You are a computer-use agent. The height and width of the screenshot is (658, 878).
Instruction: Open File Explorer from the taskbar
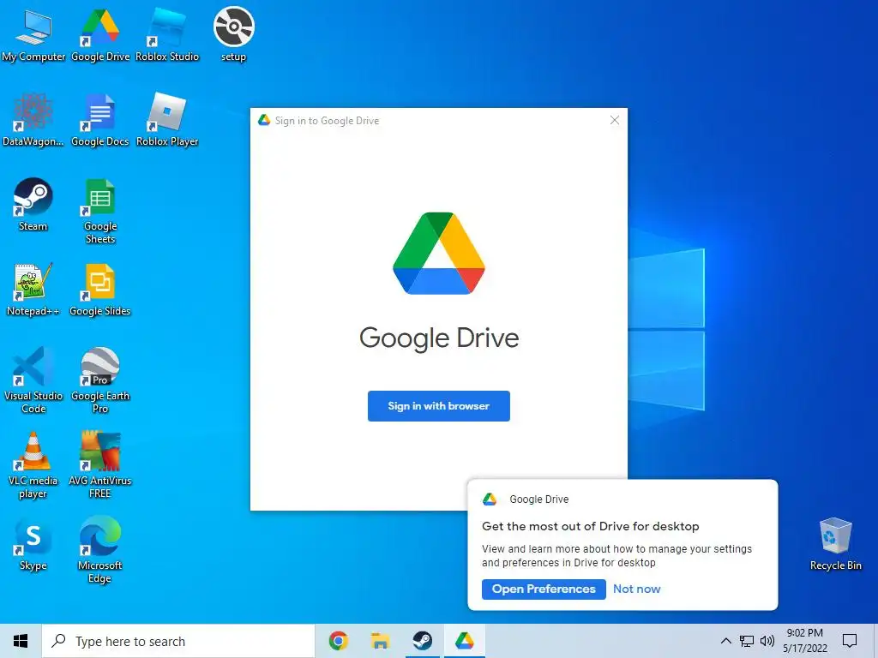(x=380, y=641)
